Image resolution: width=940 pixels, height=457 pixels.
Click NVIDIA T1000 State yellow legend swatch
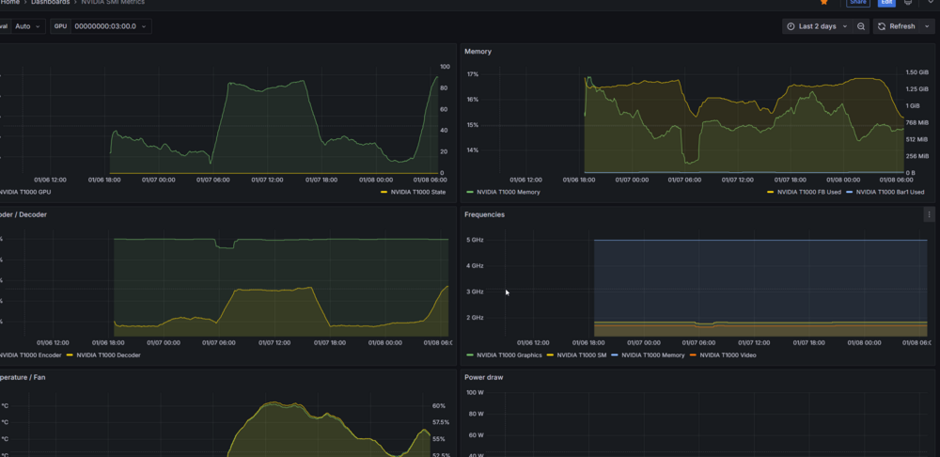pos(384,193)
